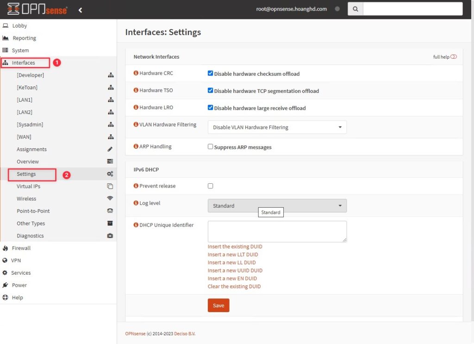Focus the top search input field

(412, 9)
